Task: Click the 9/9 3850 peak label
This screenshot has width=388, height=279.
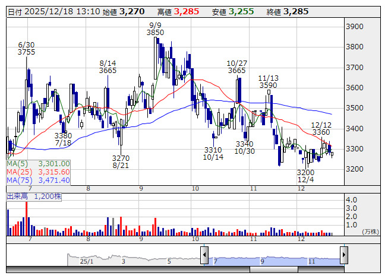Action: (155, 29)
